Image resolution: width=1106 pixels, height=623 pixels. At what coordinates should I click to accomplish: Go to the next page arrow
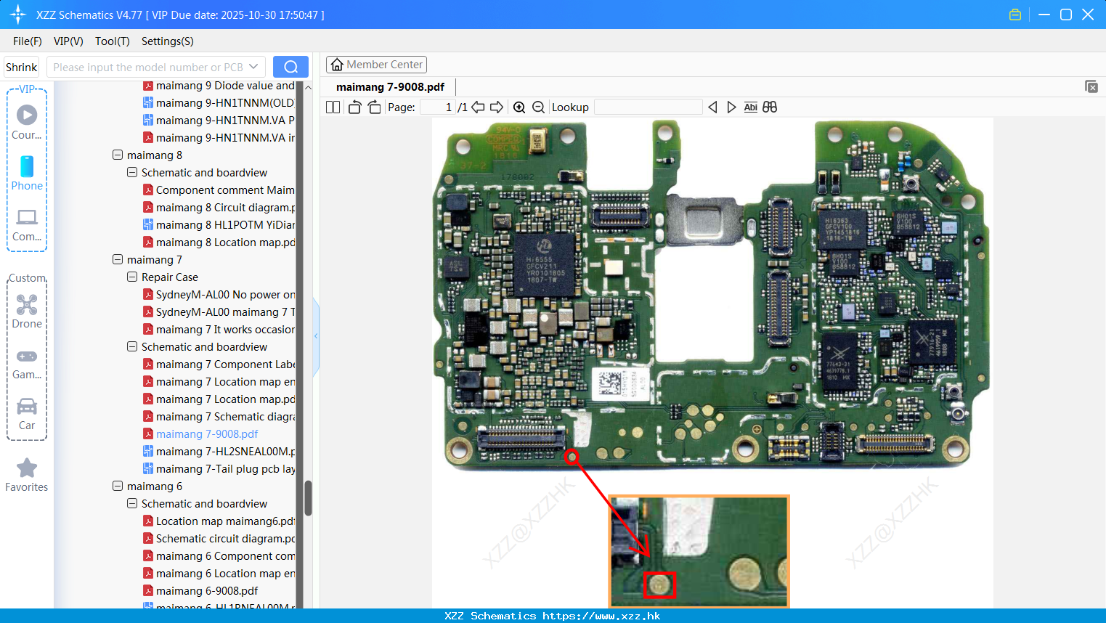(x=497, y=107)
